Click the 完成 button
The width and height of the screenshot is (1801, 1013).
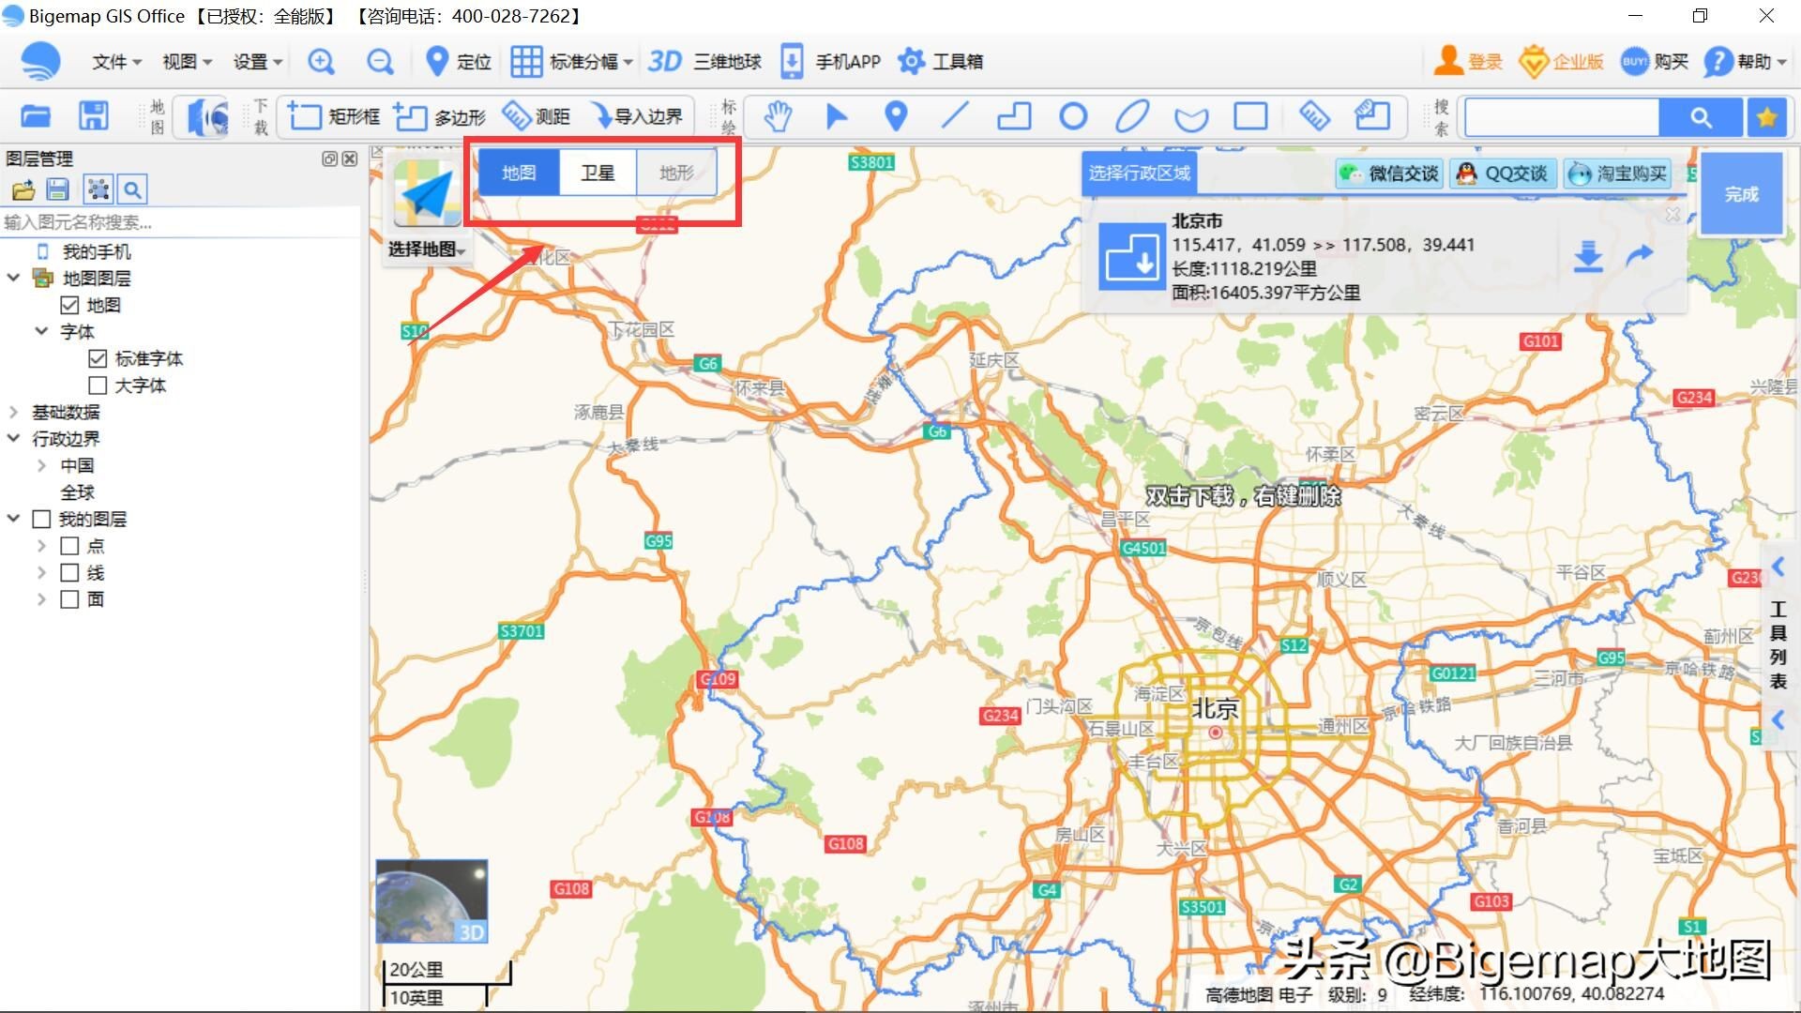coord(1741,194)
